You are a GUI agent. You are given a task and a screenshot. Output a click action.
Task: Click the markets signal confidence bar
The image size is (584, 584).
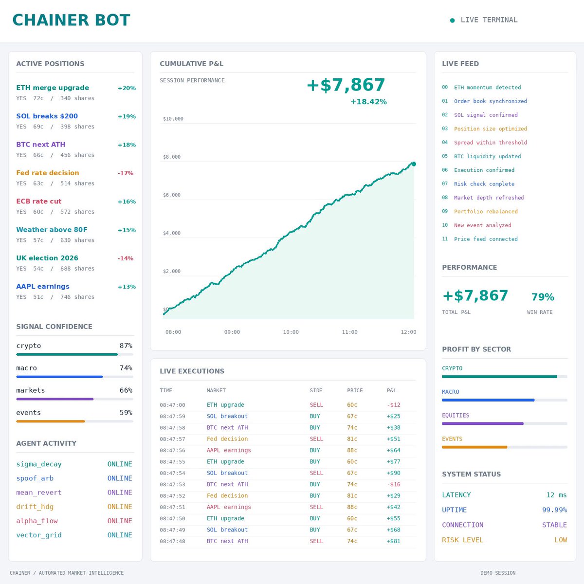point(74,399)
